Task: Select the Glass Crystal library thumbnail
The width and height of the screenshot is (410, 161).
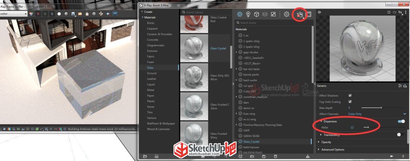Action: [194, 48]
